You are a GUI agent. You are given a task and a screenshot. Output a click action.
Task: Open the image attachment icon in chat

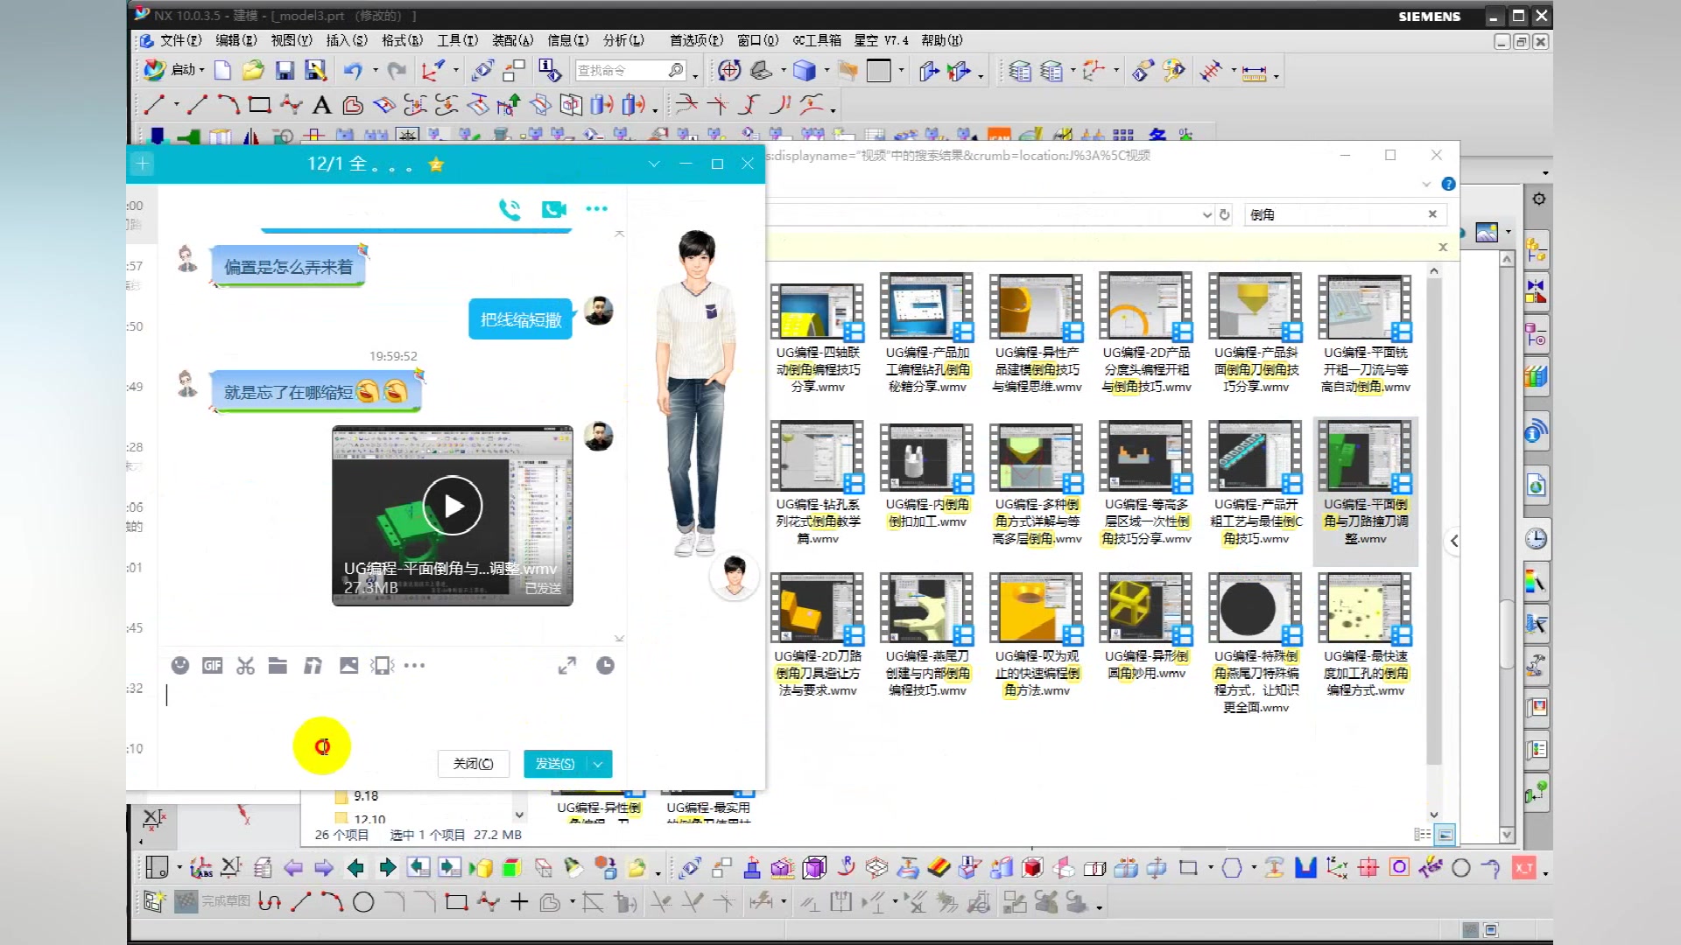coord(348,666)
